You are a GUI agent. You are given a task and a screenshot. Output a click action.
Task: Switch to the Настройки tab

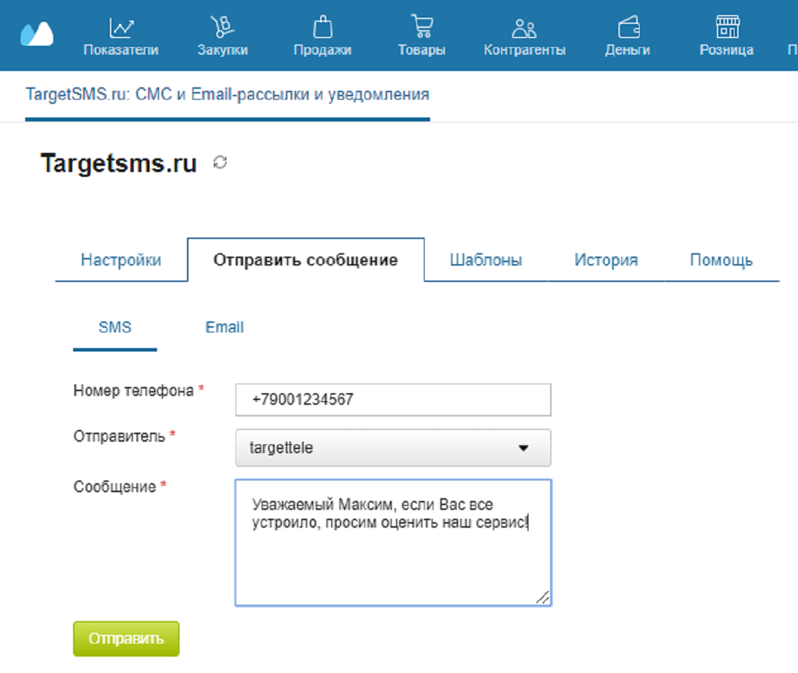point(121,260)
